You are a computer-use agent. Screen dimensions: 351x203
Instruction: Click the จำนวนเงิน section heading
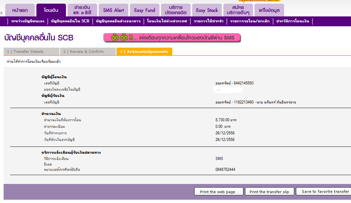pos(51,114)
